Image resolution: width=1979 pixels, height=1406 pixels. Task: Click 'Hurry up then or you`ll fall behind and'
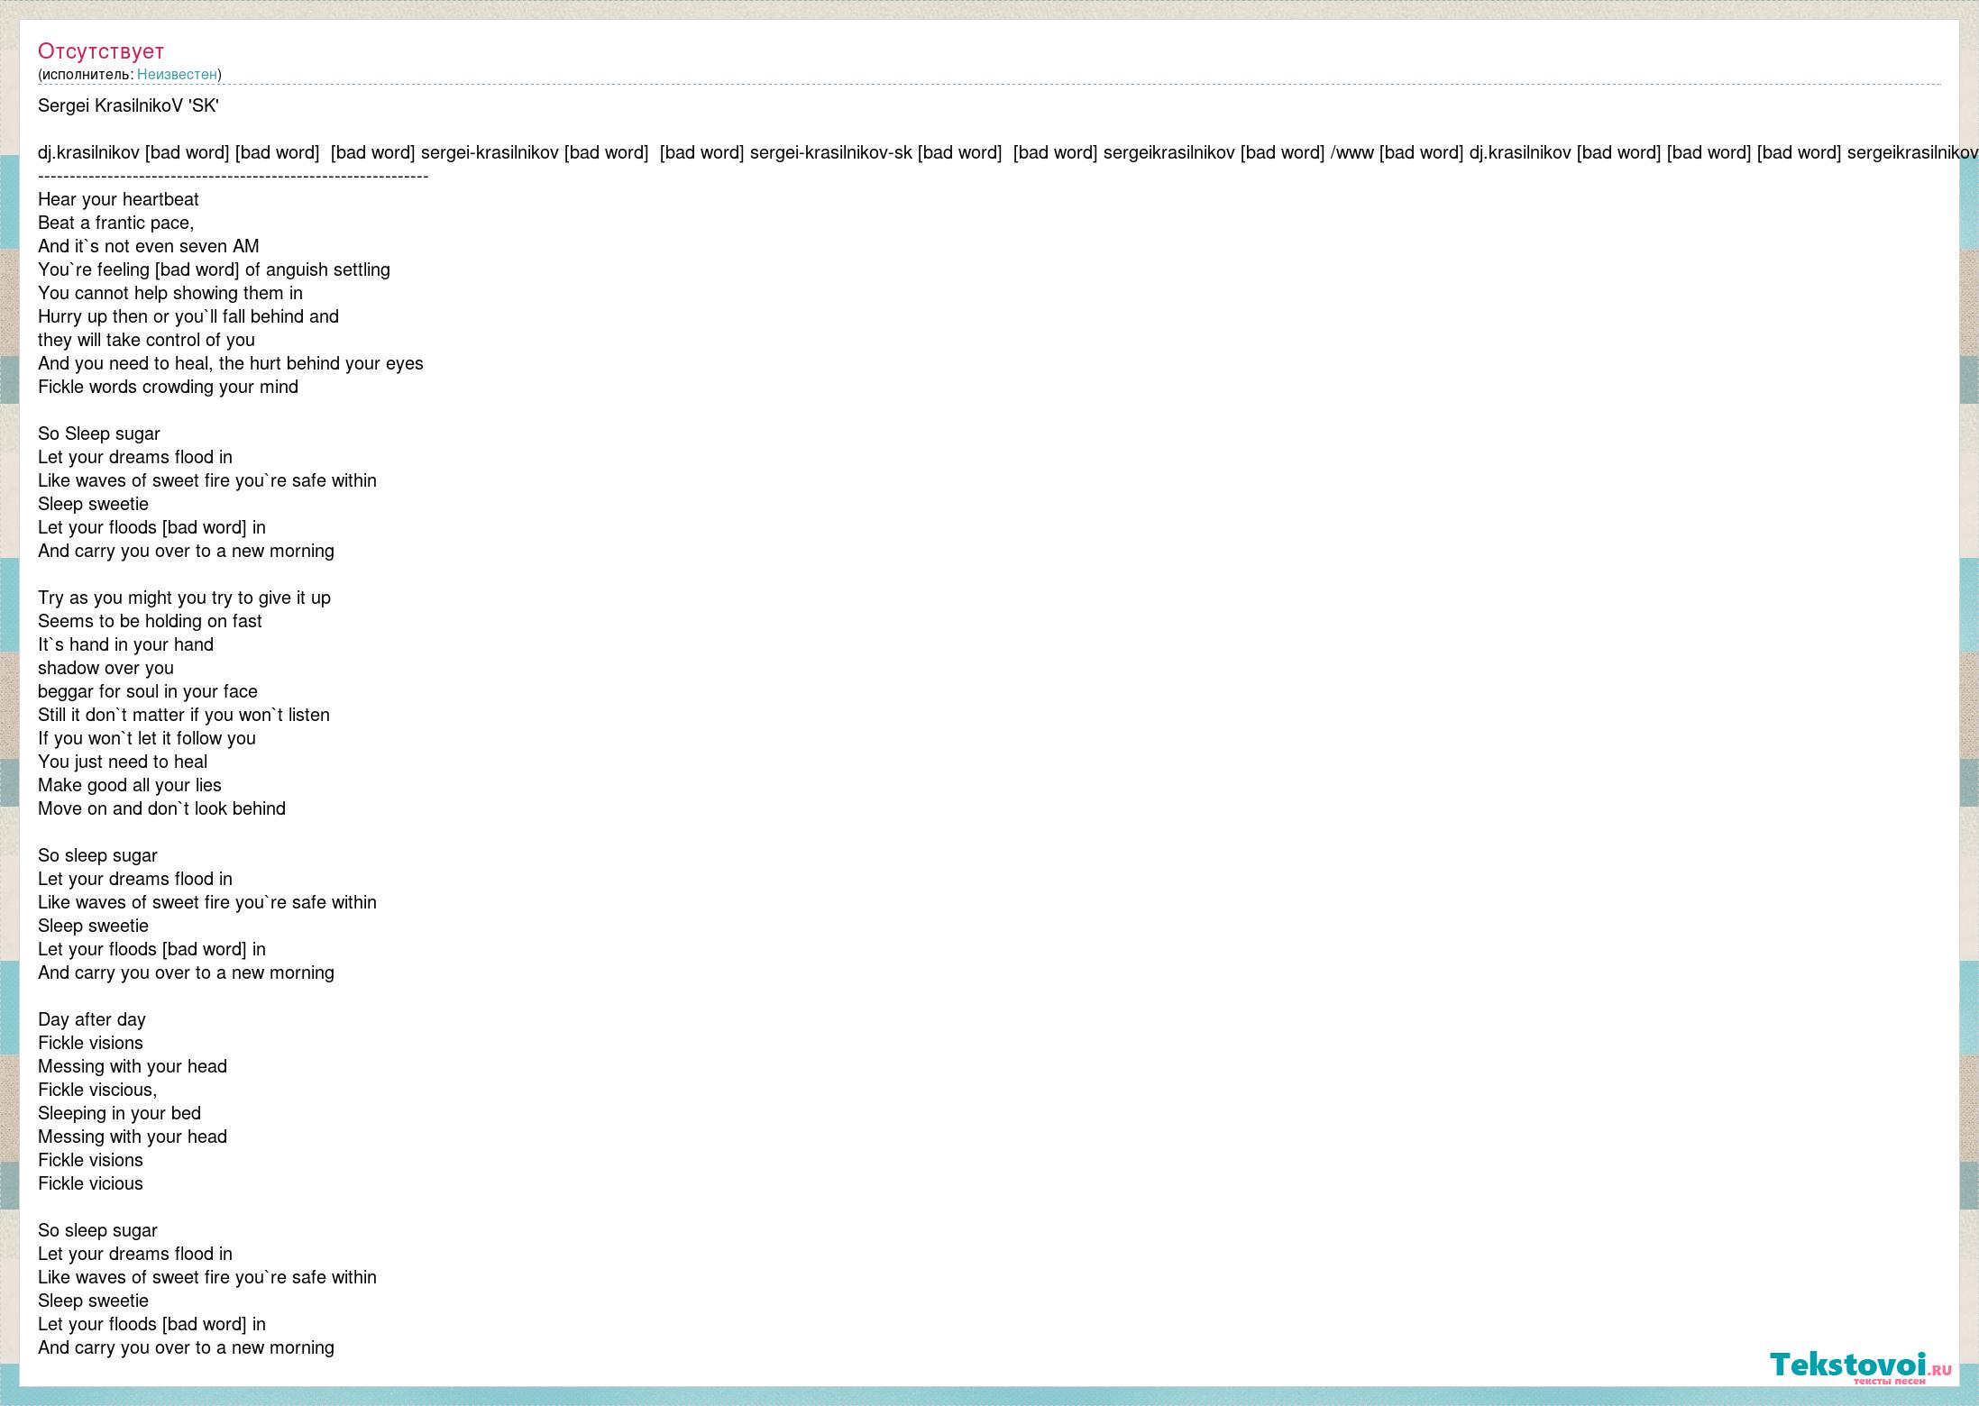(x=188, y=316)
